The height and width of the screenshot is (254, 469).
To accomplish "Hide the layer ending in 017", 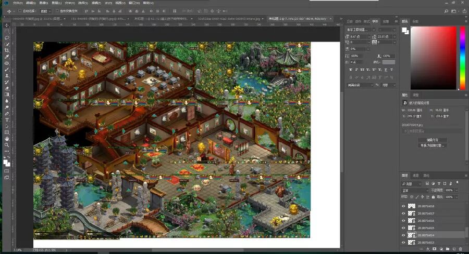I will coord(403,213).
